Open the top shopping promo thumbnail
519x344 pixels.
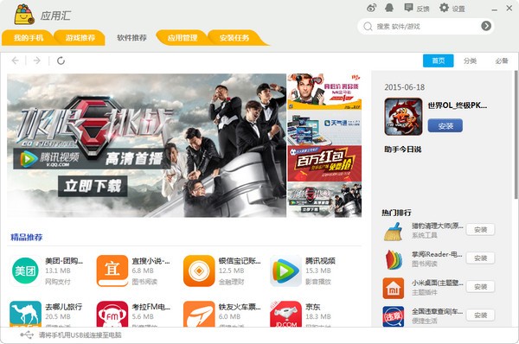324,92
